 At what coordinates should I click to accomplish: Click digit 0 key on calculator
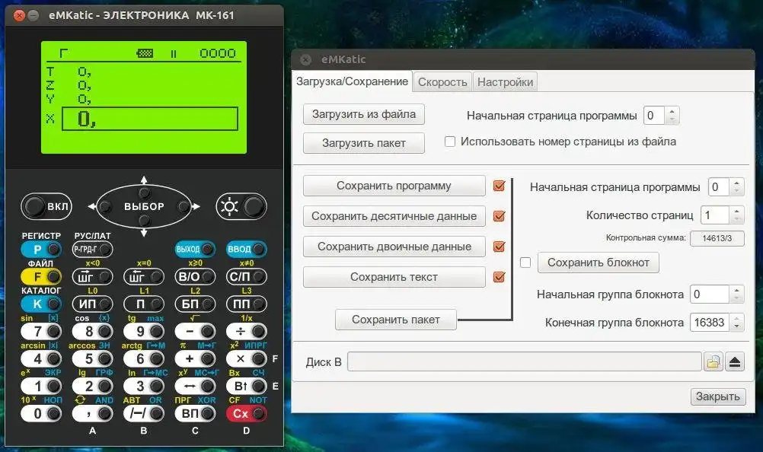(x=41, y=414)
